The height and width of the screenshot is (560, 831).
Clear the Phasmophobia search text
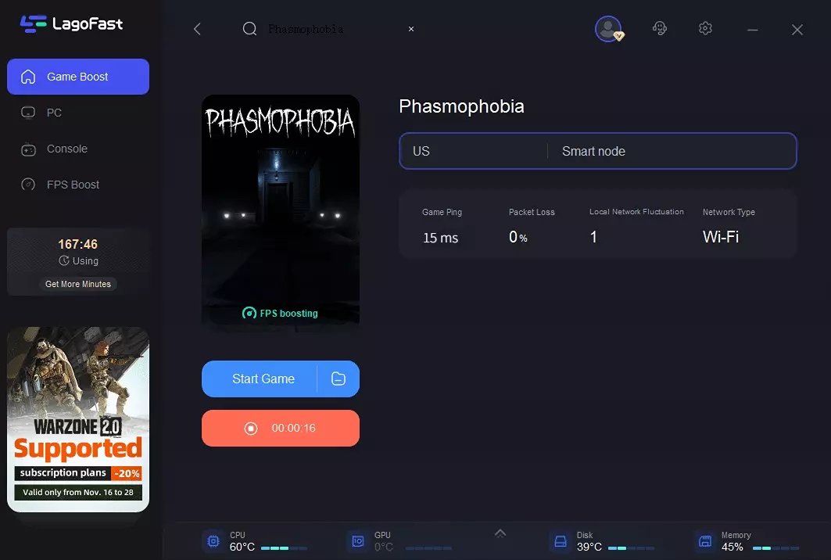(411, 29)
